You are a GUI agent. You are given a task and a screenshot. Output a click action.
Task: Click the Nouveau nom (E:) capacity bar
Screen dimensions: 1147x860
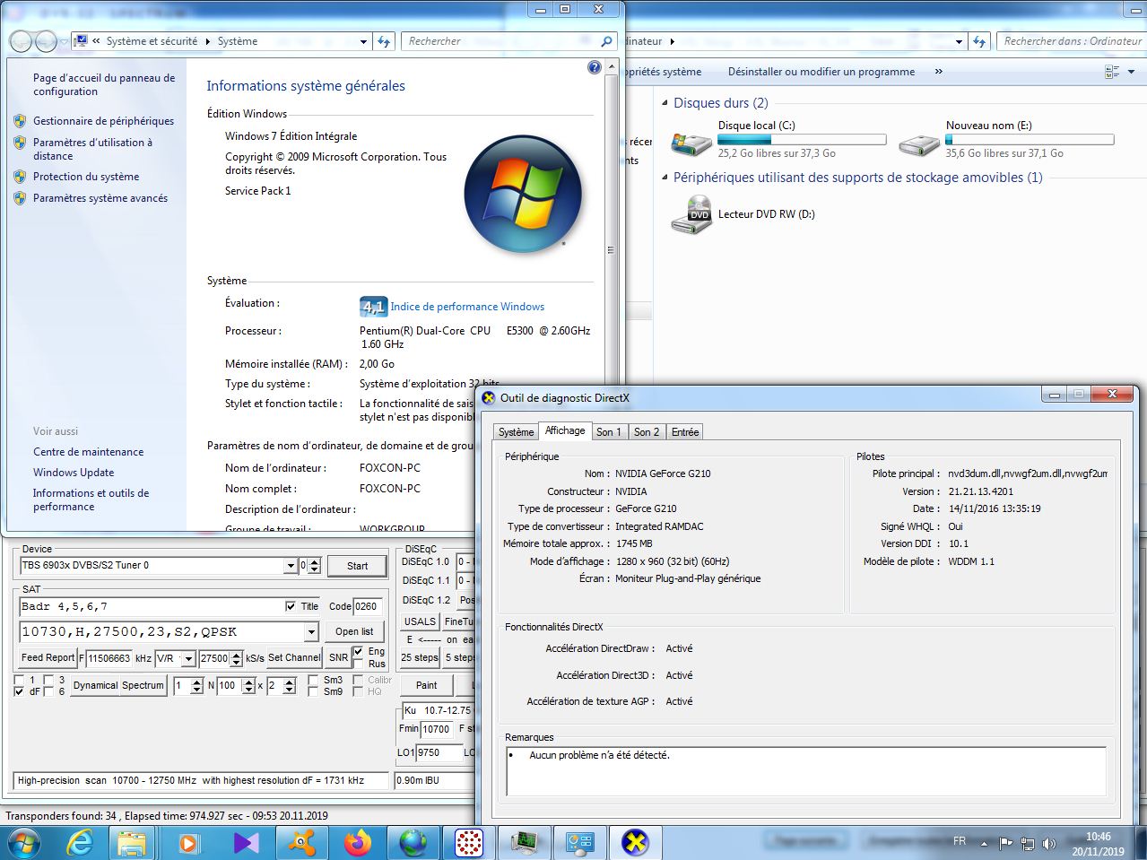coord(1030,139)
